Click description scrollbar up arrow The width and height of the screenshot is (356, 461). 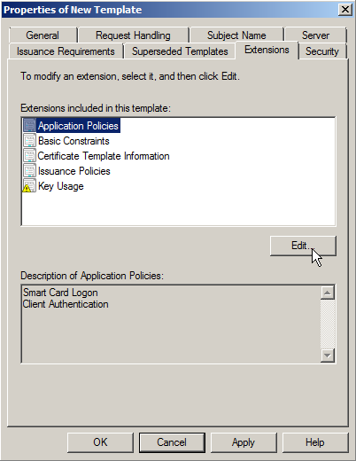(328, 293)
